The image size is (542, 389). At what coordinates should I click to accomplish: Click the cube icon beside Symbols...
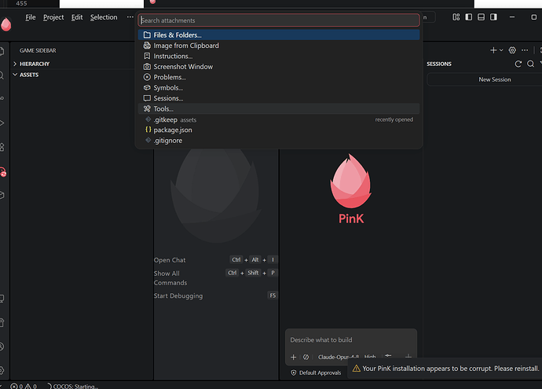pos(147,88)
